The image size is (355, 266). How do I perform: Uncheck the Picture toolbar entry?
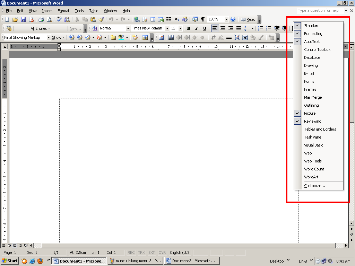click(318, 113)
